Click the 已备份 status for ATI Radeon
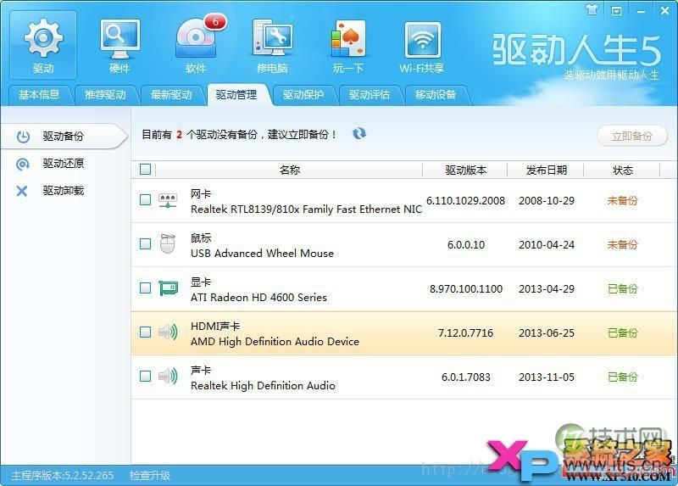Viewport: 678px width, 486px height. pyautogui.click(x=623, y=288)
